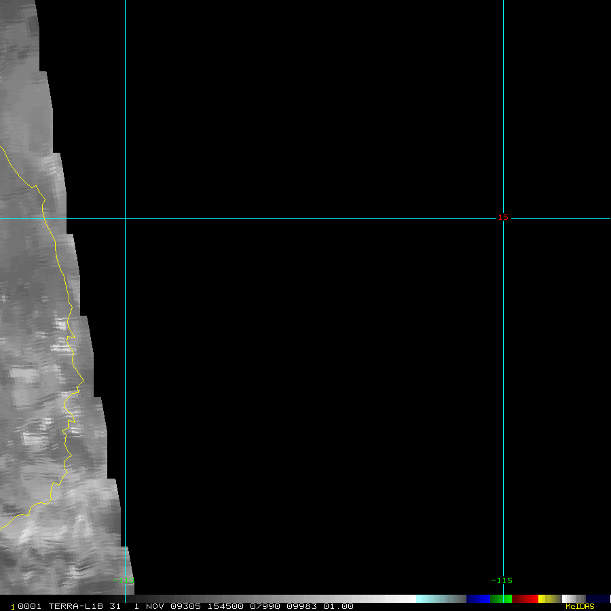Pick the light cyan color bar segment

428,599
